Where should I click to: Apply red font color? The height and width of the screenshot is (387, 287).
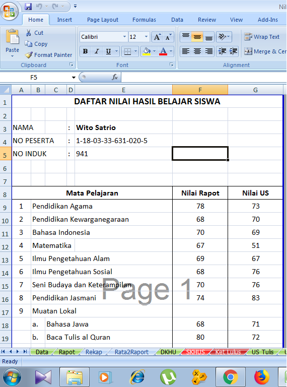[x=163, y=51]
